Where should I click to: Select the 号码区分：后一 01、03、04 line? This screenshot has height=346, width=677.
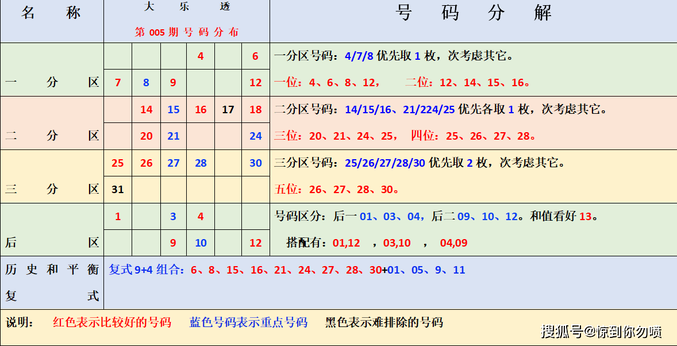tap(437, 216)
